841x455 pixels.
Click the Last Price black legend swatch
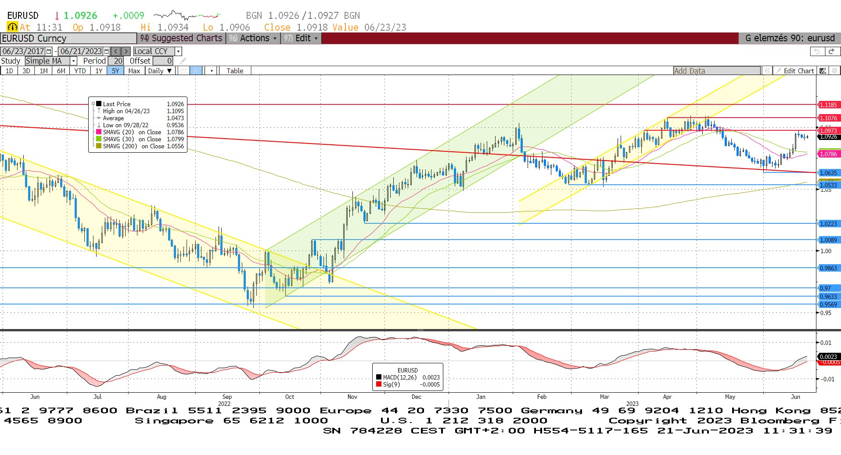pyautogui.click(x=99, y=104)
